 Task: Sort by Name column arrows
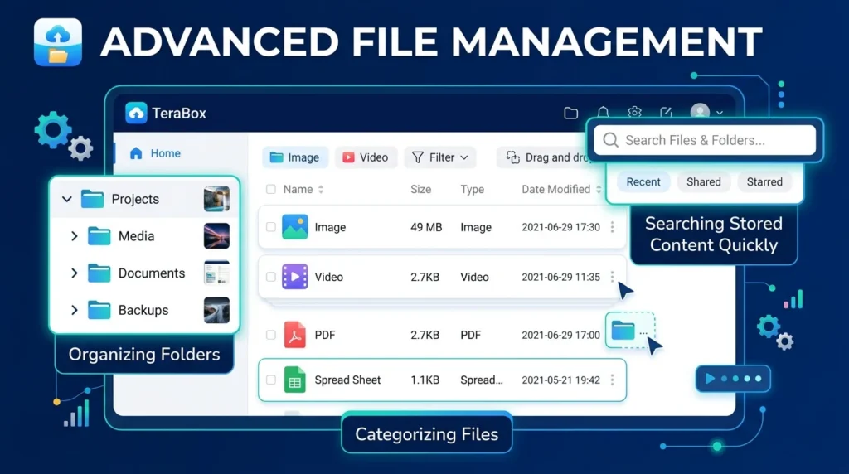click(x=321, y=190)
